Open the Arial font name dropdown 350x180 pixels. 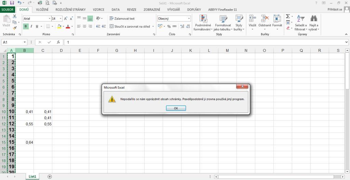[x=50, y=19]
